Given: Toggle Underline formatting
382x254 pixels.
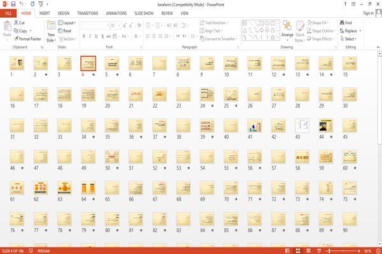Looking at the screenshot, I should tap(96, 36).
